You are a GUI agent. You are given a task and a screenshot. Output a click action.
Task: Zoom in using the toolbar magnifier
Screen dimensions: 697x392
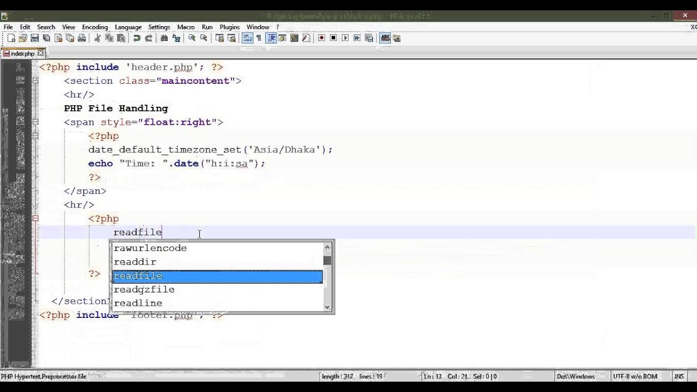pos(192,38)
